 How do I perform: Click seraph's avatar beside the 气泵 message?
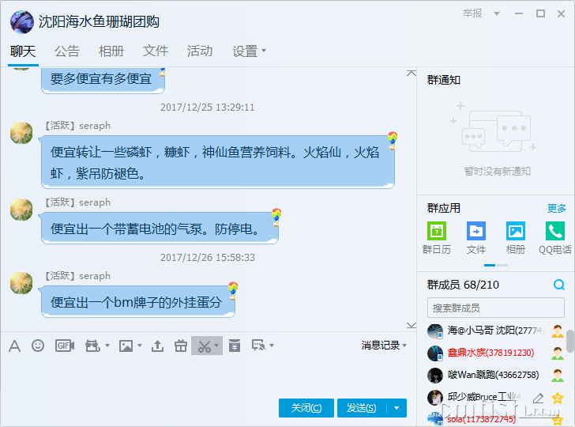pyautogui.click(x=21, y=210)
